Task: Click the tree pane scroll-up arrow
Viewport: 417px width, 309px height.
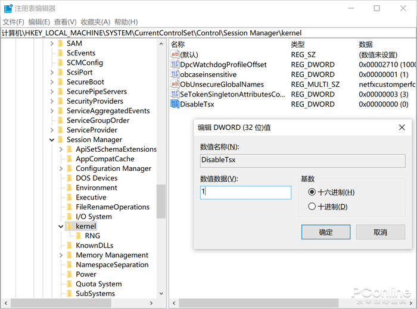Action: [161, 43]
